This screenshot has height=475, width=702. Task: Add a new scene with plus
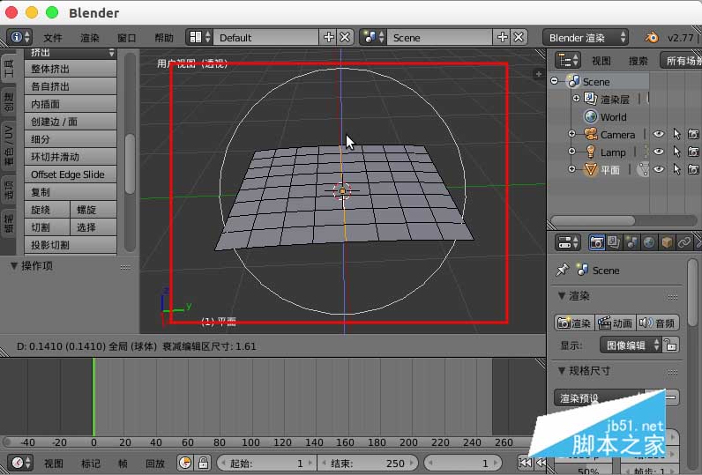click(503, 37)
